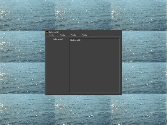Click the Hello world! label in left panel

(x=58, y=39)
